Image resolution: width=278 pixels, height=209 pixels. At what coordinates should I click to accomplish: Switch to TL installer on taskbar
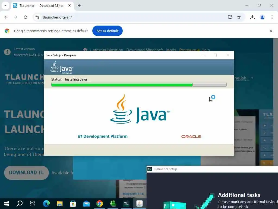126,204
